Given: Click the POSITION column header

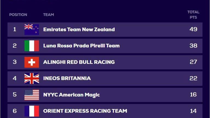Looking at the screenshot, I should click(x=18, y=14).
